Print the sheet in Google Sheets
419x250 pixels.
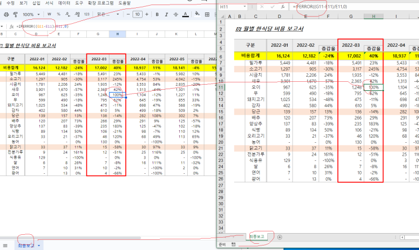pos(6,15)
